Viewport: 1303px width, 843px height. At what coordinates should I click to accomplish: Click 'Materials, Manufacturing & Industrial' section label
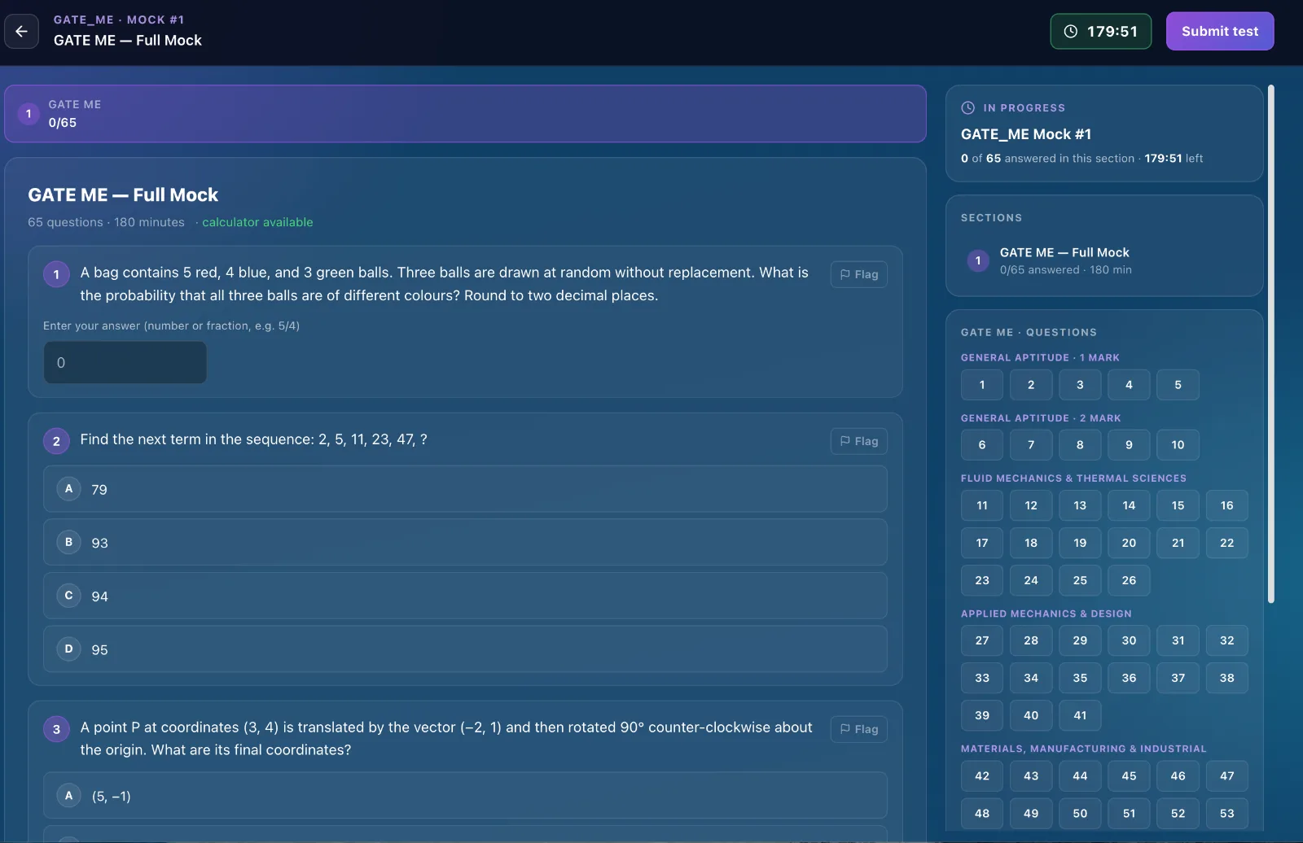1084,749
